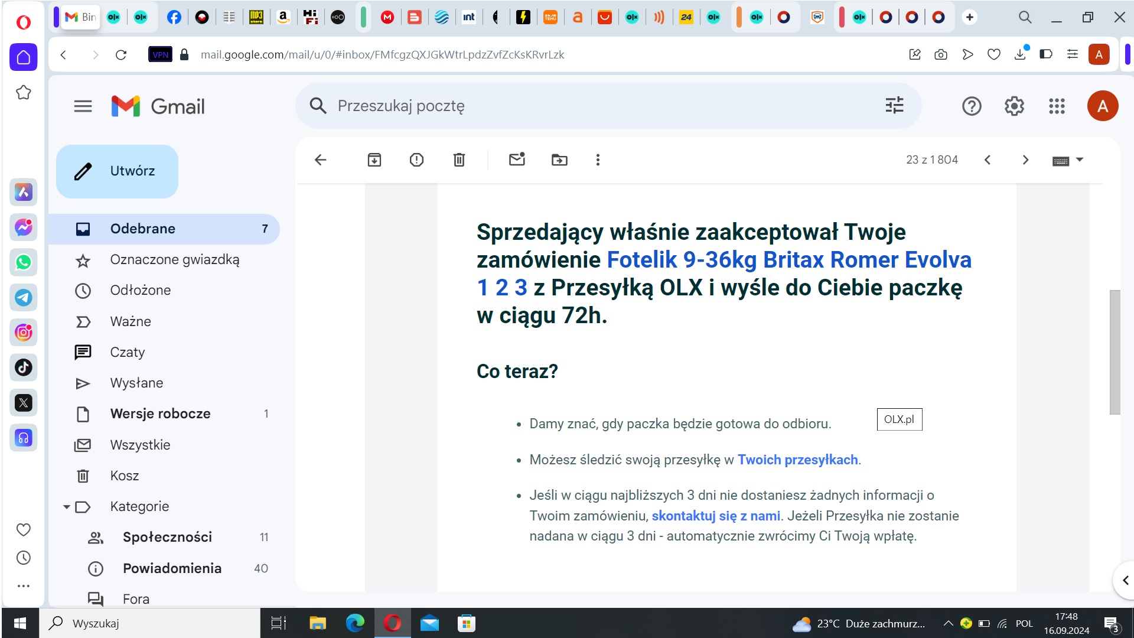
Task: Report spam using exclamation icon
Action: pos(416,160)
